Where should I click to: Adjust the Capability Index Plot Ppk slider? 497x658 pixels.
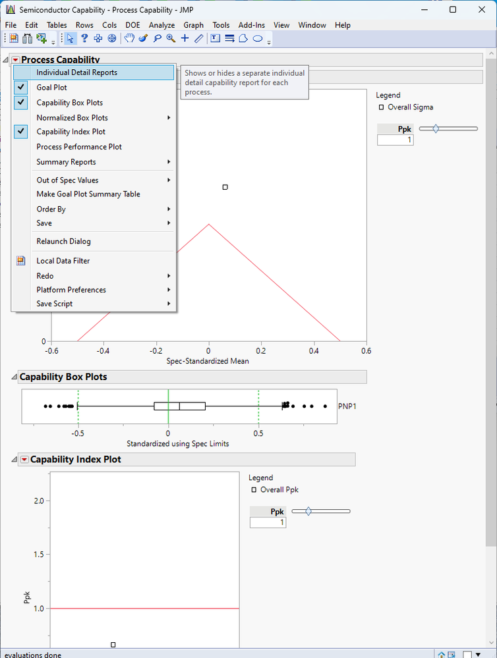308,511
